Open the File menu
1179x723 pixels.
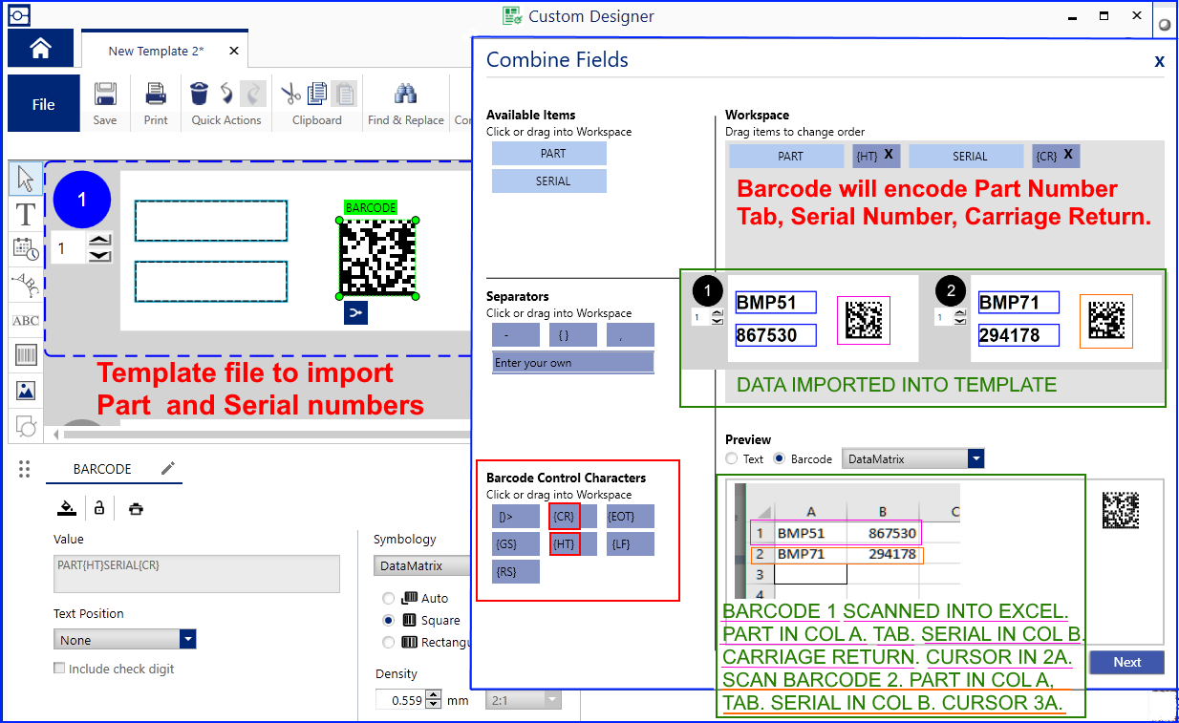point(43,104)
